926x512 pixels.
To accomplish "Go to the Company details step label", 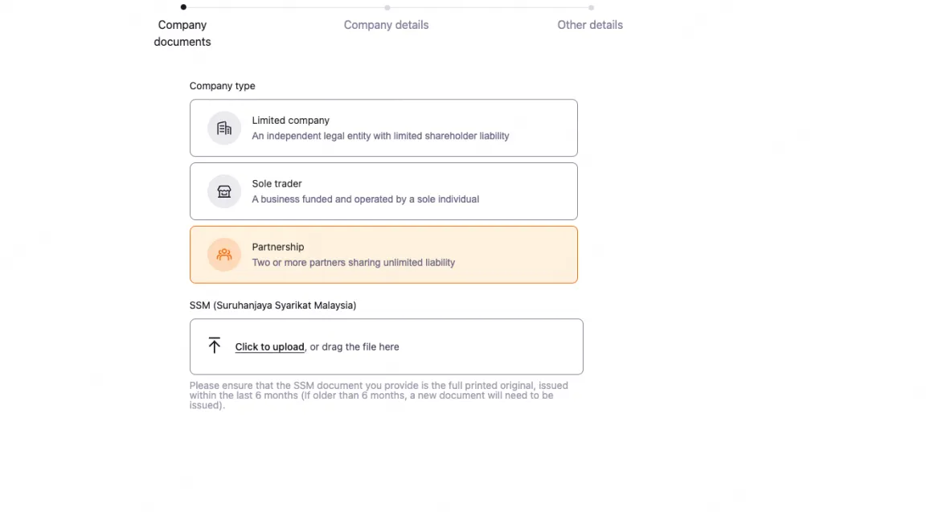I will 386,25.
